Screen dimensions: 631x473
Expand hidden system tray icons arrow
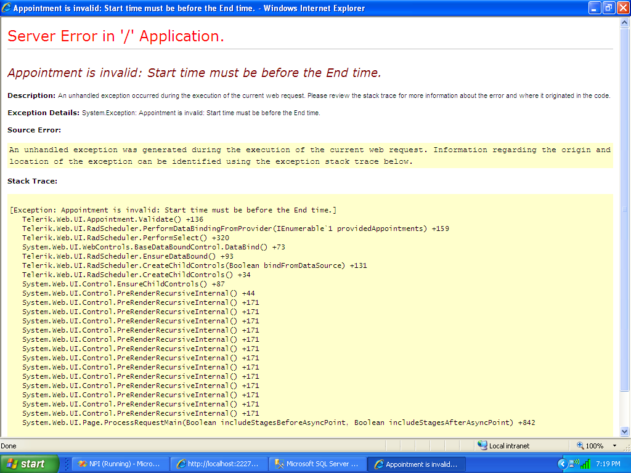(562, 464)
